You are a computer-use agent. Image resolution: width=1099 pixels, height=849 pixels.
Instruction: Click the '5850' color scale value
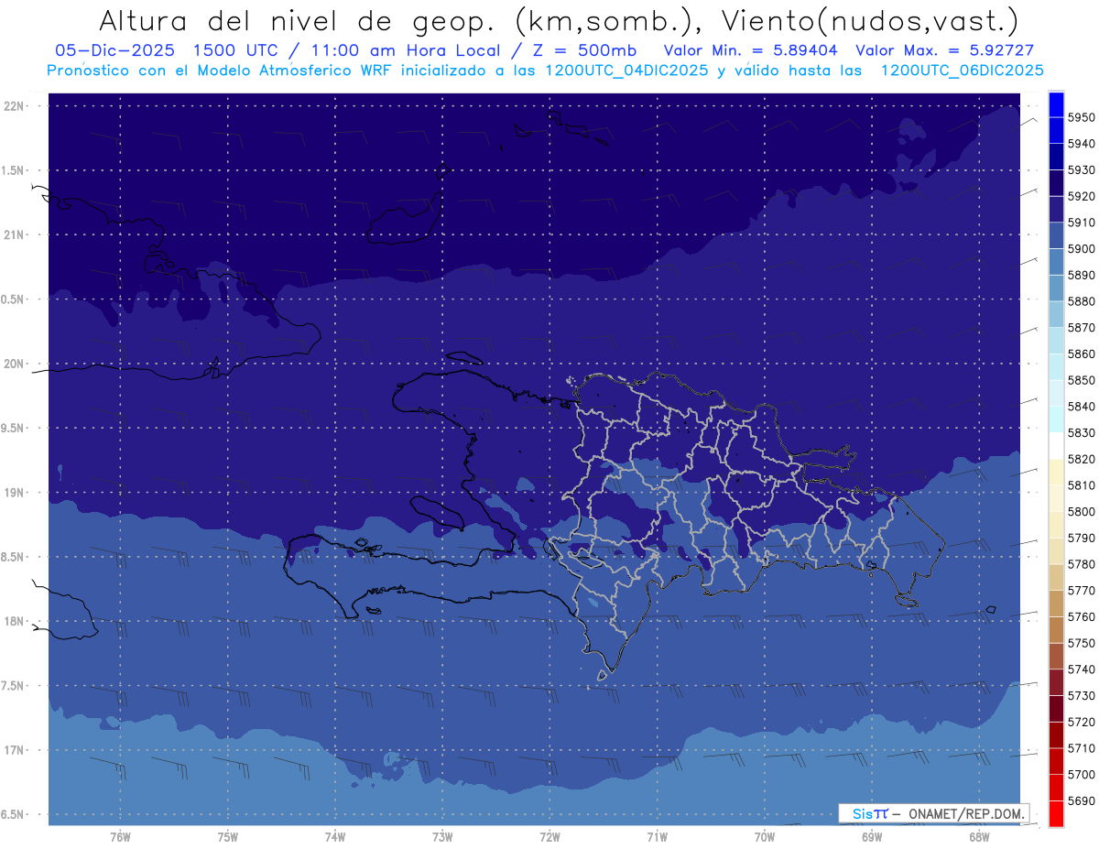(x=1081, y=380)
